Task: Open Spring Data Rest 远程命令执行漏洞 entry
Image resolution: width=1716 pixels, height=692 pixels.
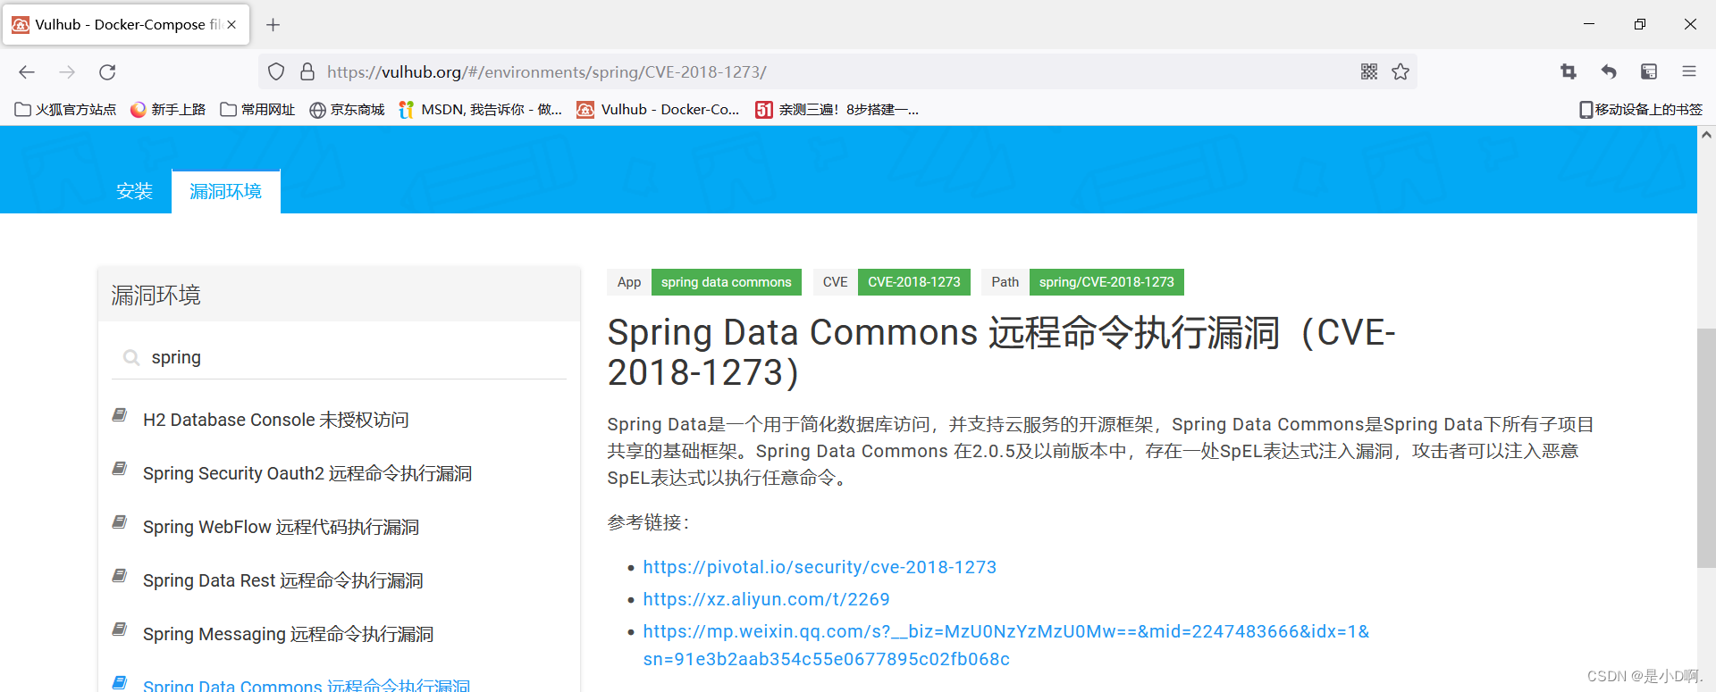Action: tap(282, 580)
